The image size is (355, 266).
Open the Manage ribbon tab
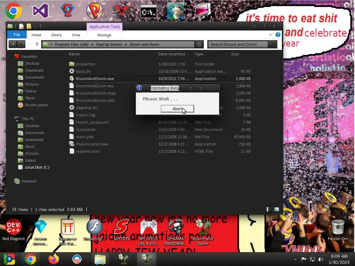pyautogui.click(x=104, y=35)
